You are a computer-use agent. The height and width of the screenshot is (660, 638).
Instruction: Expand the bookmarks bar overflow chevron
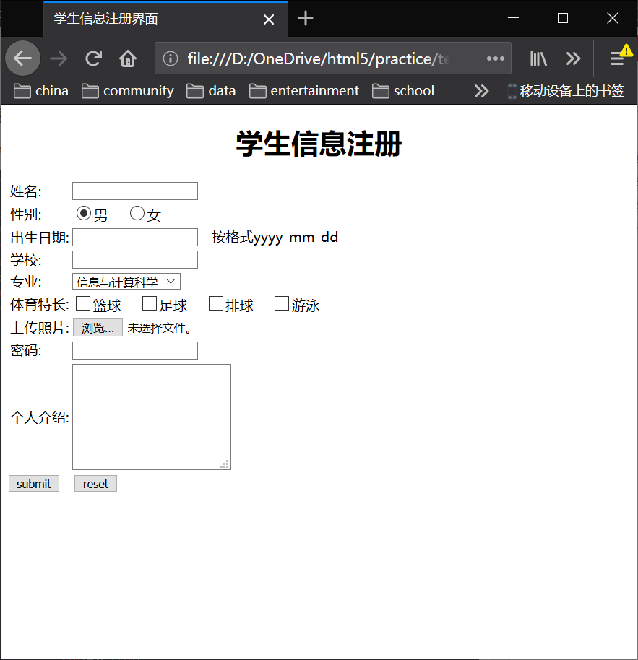[x=481, y=90]
